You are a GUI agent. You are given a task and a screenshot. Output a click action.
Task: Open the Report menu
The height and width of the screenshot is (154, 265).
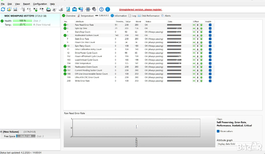pos(26,4)
